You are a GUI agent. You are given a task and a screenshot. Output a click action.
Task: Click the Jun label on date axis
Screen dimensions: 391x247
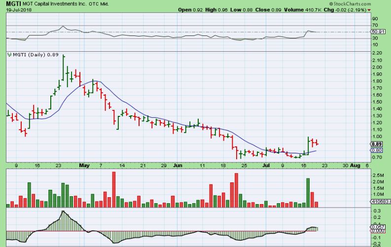(x=178, y=165)
